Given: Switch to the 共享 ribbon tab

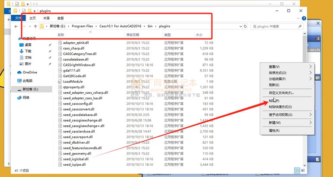Looking at the screenshot, I should pyautogui.click(x=47, y=18).
